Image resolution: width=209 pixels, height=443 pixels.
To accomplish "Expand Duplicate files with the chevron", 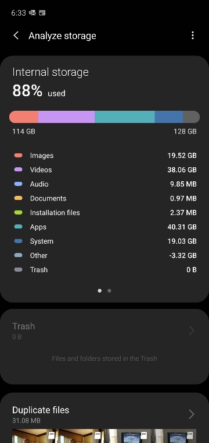I will coord(192,414).
